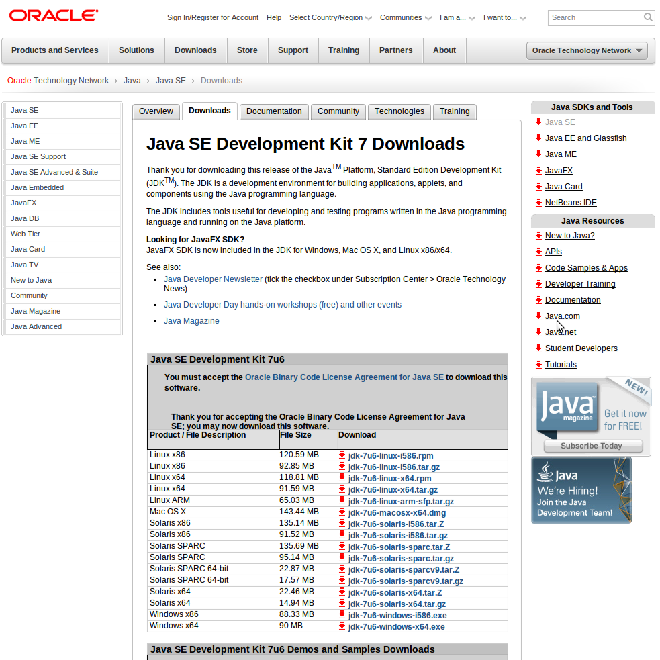Click Sign In/Register for Account
Screen dimensions: 660x660
tap(213, 17)
